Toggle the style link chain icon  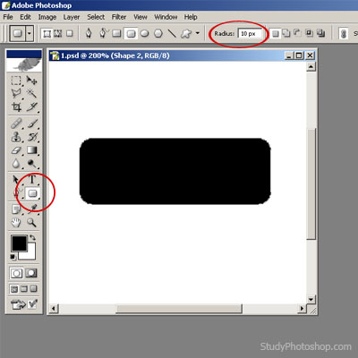(344, 33)
